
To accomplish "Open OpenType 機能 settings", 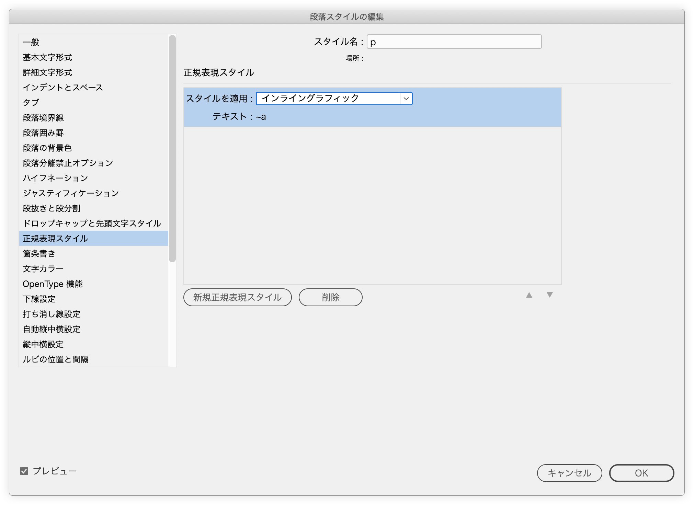I will click(53, 284).
